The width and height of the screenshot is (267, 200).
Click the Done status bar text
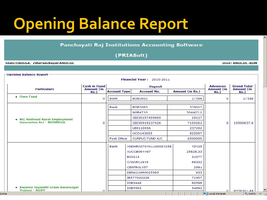click(4, 194)
